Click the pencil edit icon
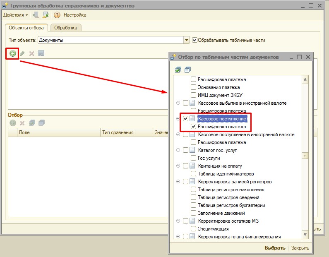 pos(22,53)
